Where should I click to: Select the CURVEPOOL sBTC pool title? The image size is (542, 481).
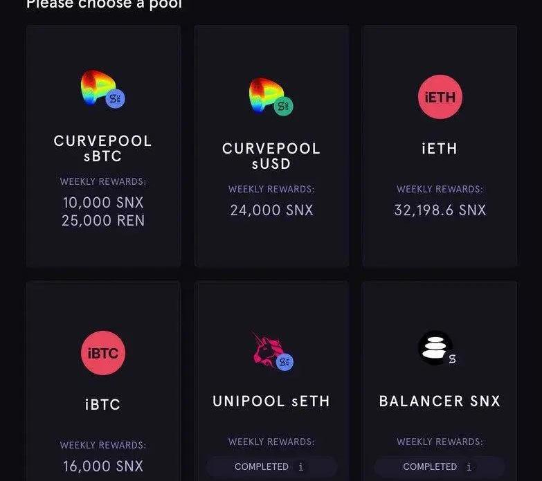pos(103,149)
